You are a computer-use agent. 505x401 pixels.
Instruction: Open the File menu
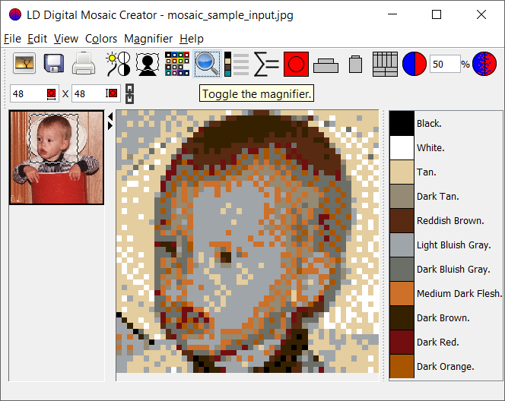click(x=12, y=39)
